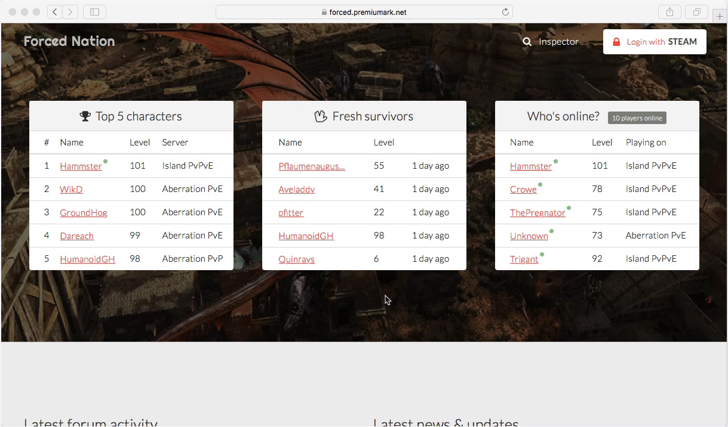Open ThePregnator online player profile
This screenshot has width=728, height=427.
click(x=537, y=213)
